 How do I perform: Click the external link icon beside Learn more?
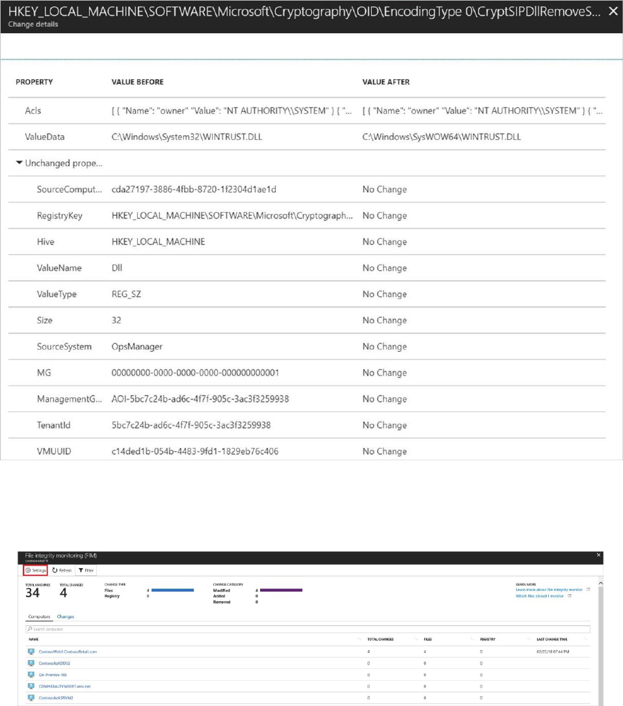point(588,590)
